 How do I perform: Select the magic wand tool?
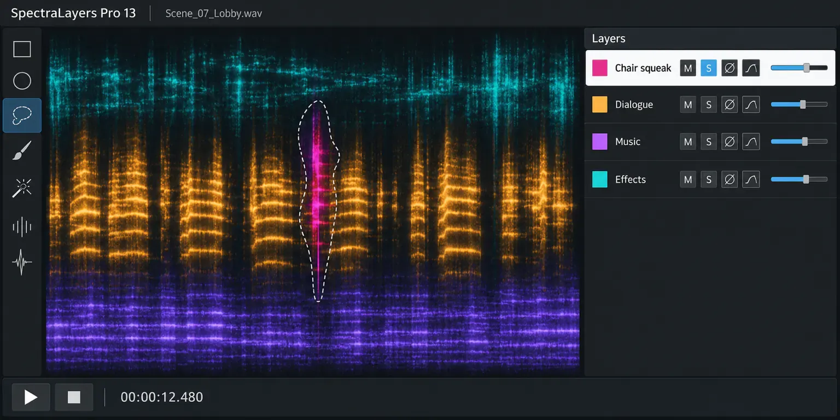(22, 188)
